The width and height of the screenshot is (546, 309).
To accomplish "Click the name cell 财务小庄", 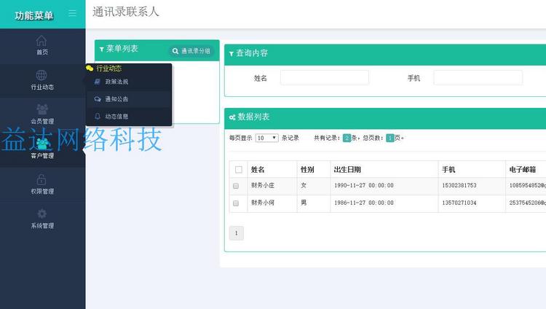I will [x=263, y=186].
